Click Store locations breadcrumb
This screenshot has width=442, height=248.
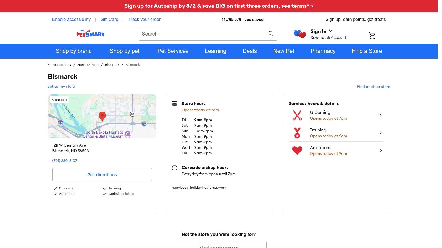(59, 65)
